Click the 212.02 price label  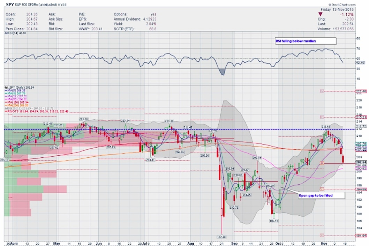[58, 125]
